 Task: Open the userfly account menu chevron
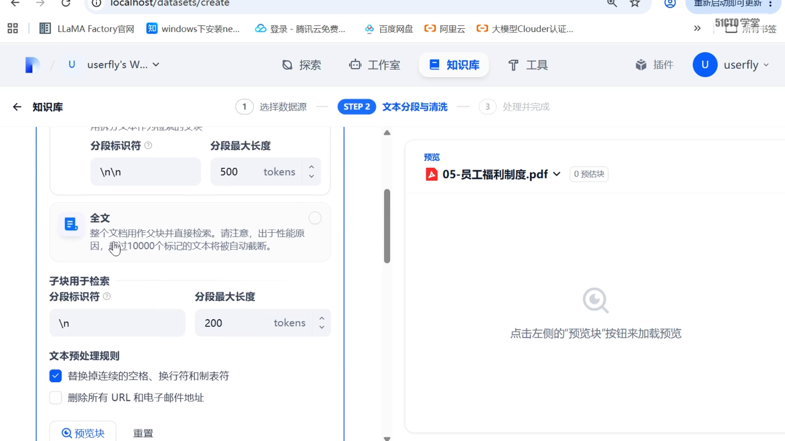[766, 65]
